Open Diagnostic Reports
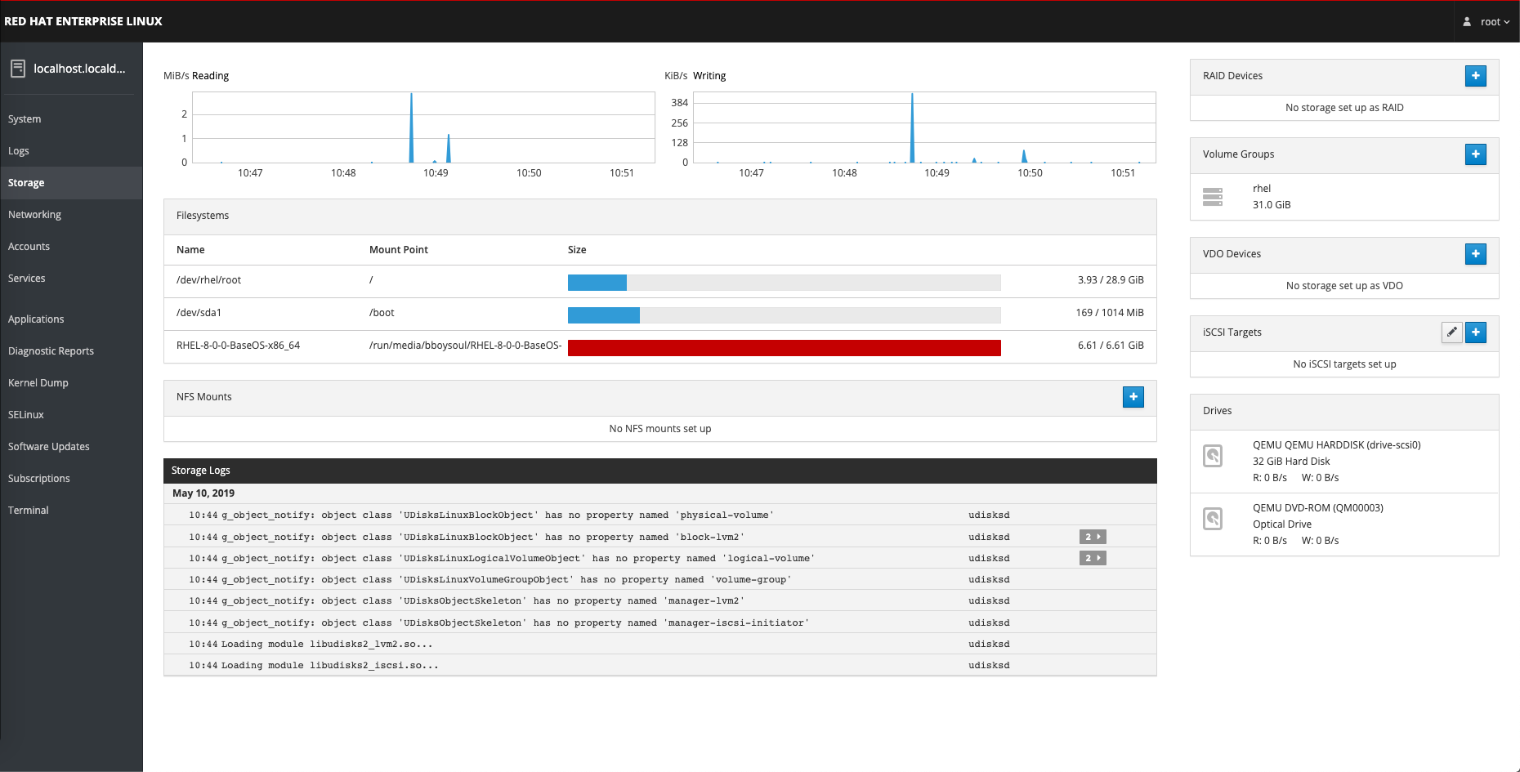 click(x=71, y=351)
